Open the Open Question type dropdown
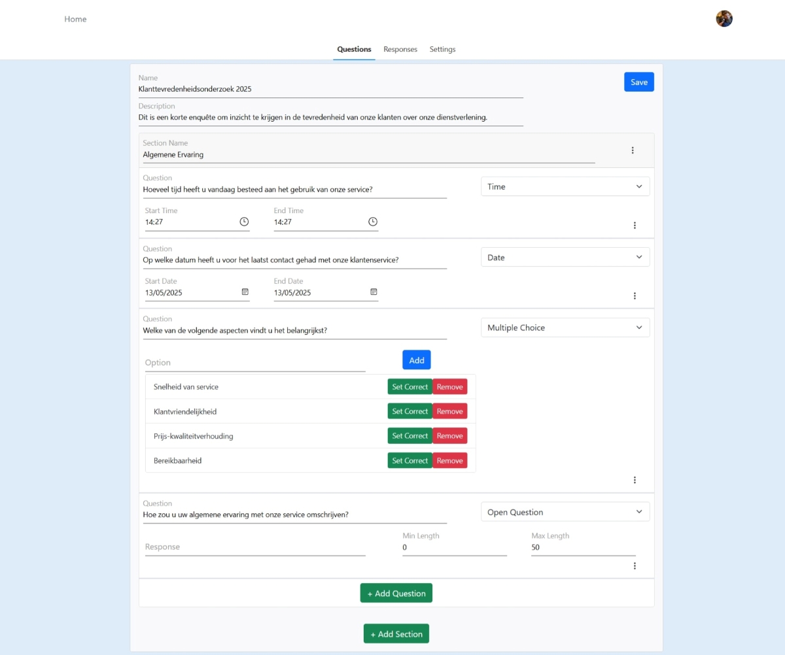The height and width of the screenshot is (655, 785). tap(565, 512)
